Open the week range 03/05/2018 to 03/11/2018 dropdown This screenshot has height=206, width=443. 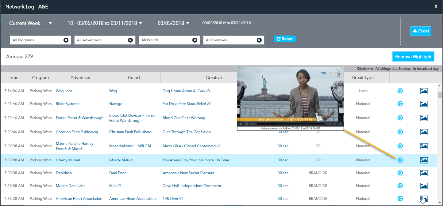[105, 23]
